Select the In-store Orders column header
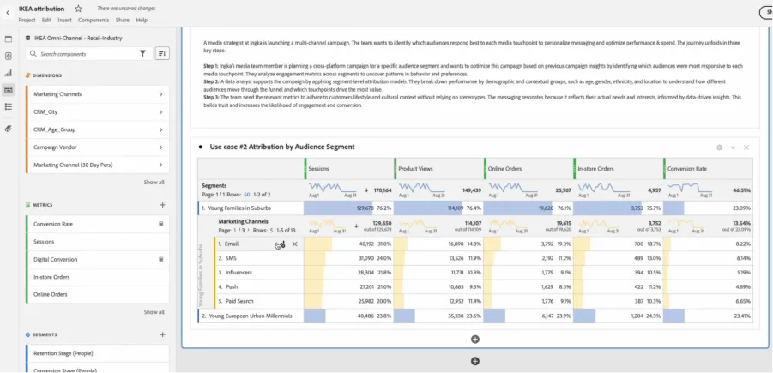 (x=618, y=169)
